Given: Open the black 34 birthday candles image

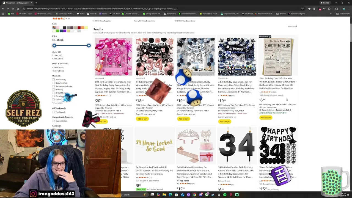Looking at the screenshot, I should [x=237, y=145].
